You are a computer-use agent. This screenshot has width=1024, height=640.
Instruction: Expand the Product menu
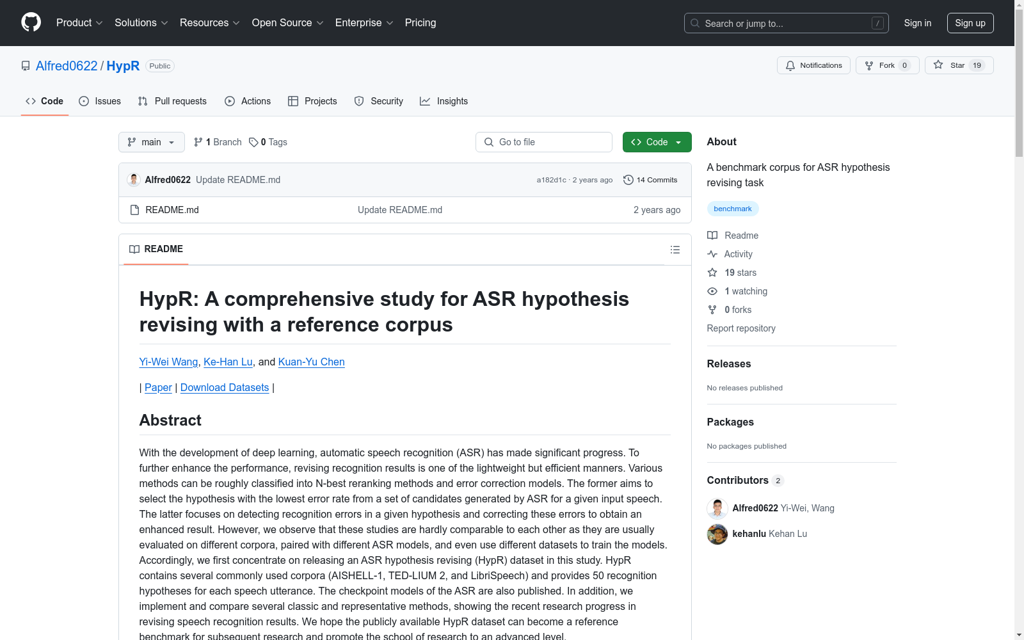[79, 23]
